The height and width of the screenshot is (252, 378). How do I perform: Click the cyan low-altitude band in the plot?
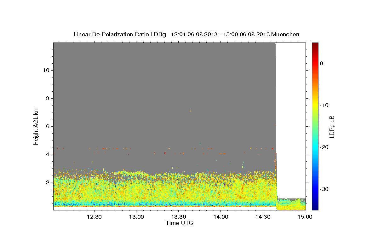[165, 204]
